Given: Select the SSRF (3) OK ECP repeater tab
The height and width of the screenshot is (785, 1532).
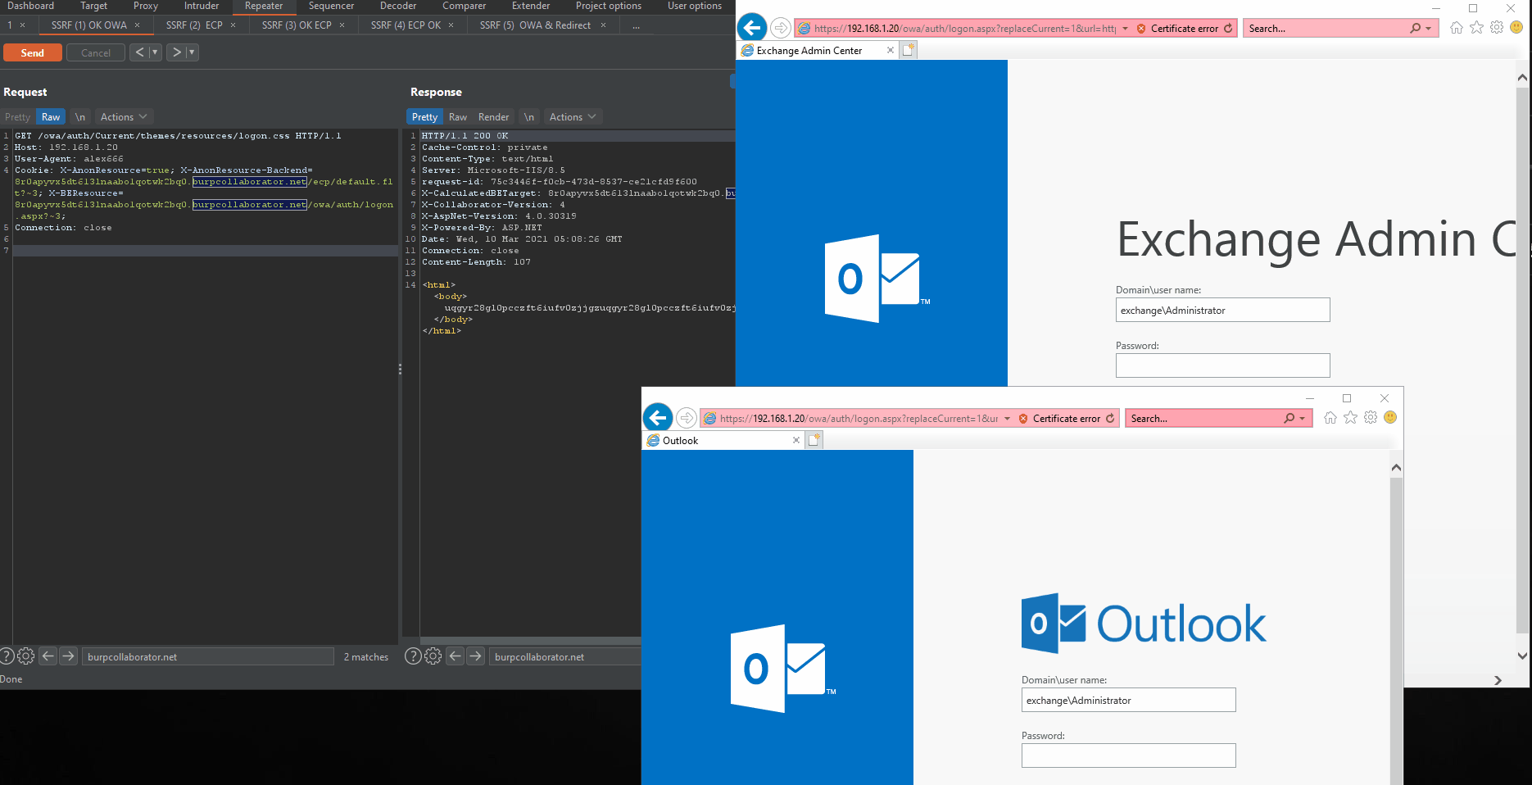Looking at the screenshot, I should pyautogui.click(x=297, y=25).
